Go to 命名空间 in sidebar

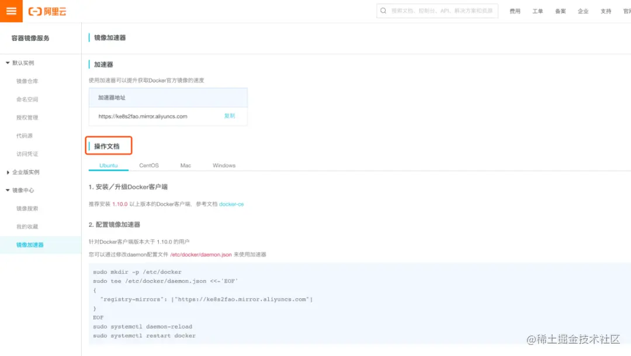[x=27, y=99]
